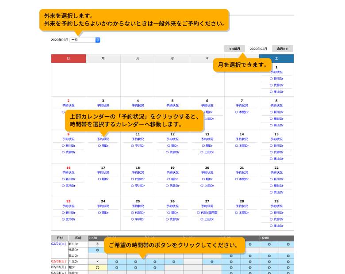Book 16:00 slot circle for 堀Dr 02/03
Viewport: 345px width, 274px height.
269,268
